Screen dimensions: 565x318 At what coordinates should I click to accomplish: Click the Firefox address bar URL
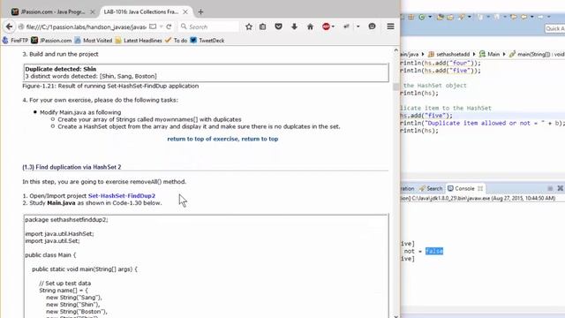click(x=87, y=26)
